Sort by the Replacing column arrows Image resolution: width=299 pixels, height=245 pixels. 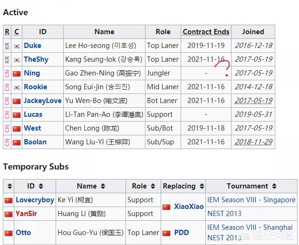pos(202,186)
